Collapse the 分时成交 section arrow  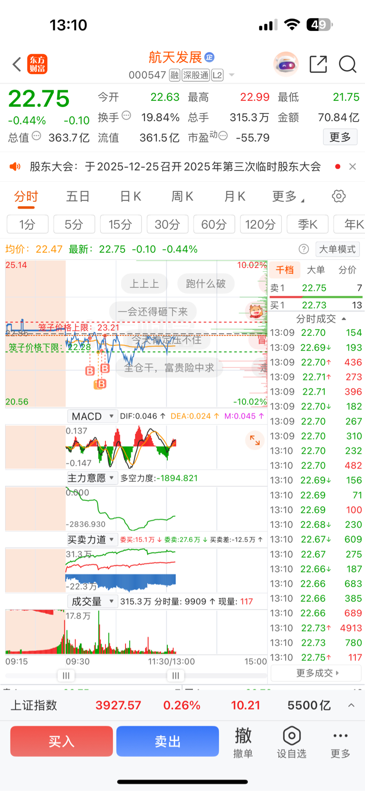point(344,319)
